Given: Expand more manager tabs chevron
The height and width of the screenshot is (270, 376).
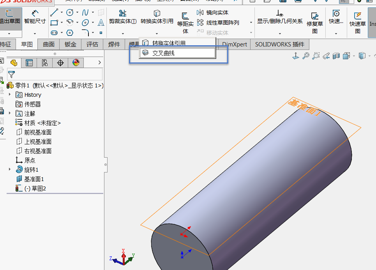Looking at the screenshot, I should point(99,62).
